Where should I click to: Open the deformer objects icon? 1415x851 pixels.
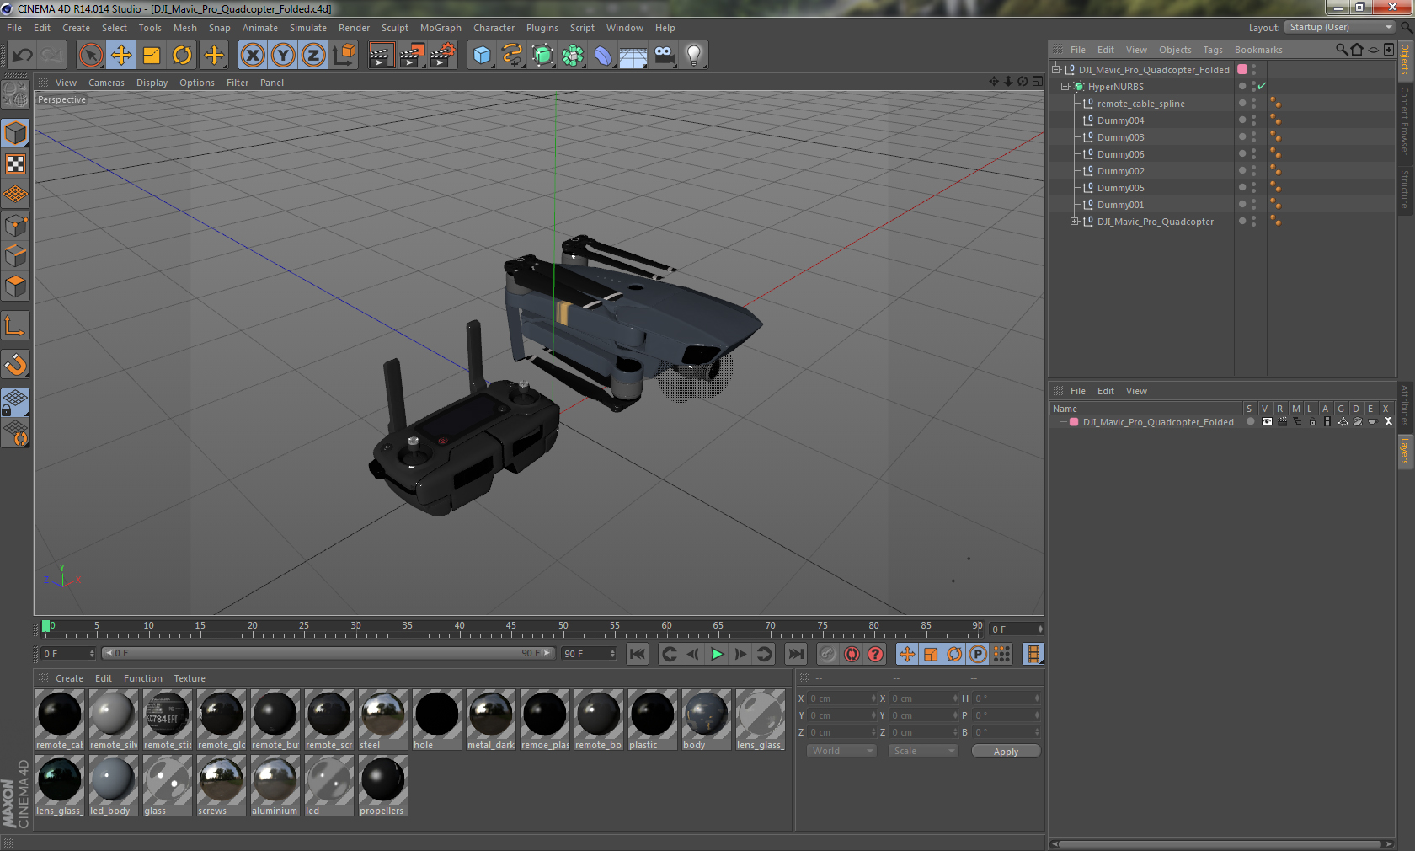(603, 56)
